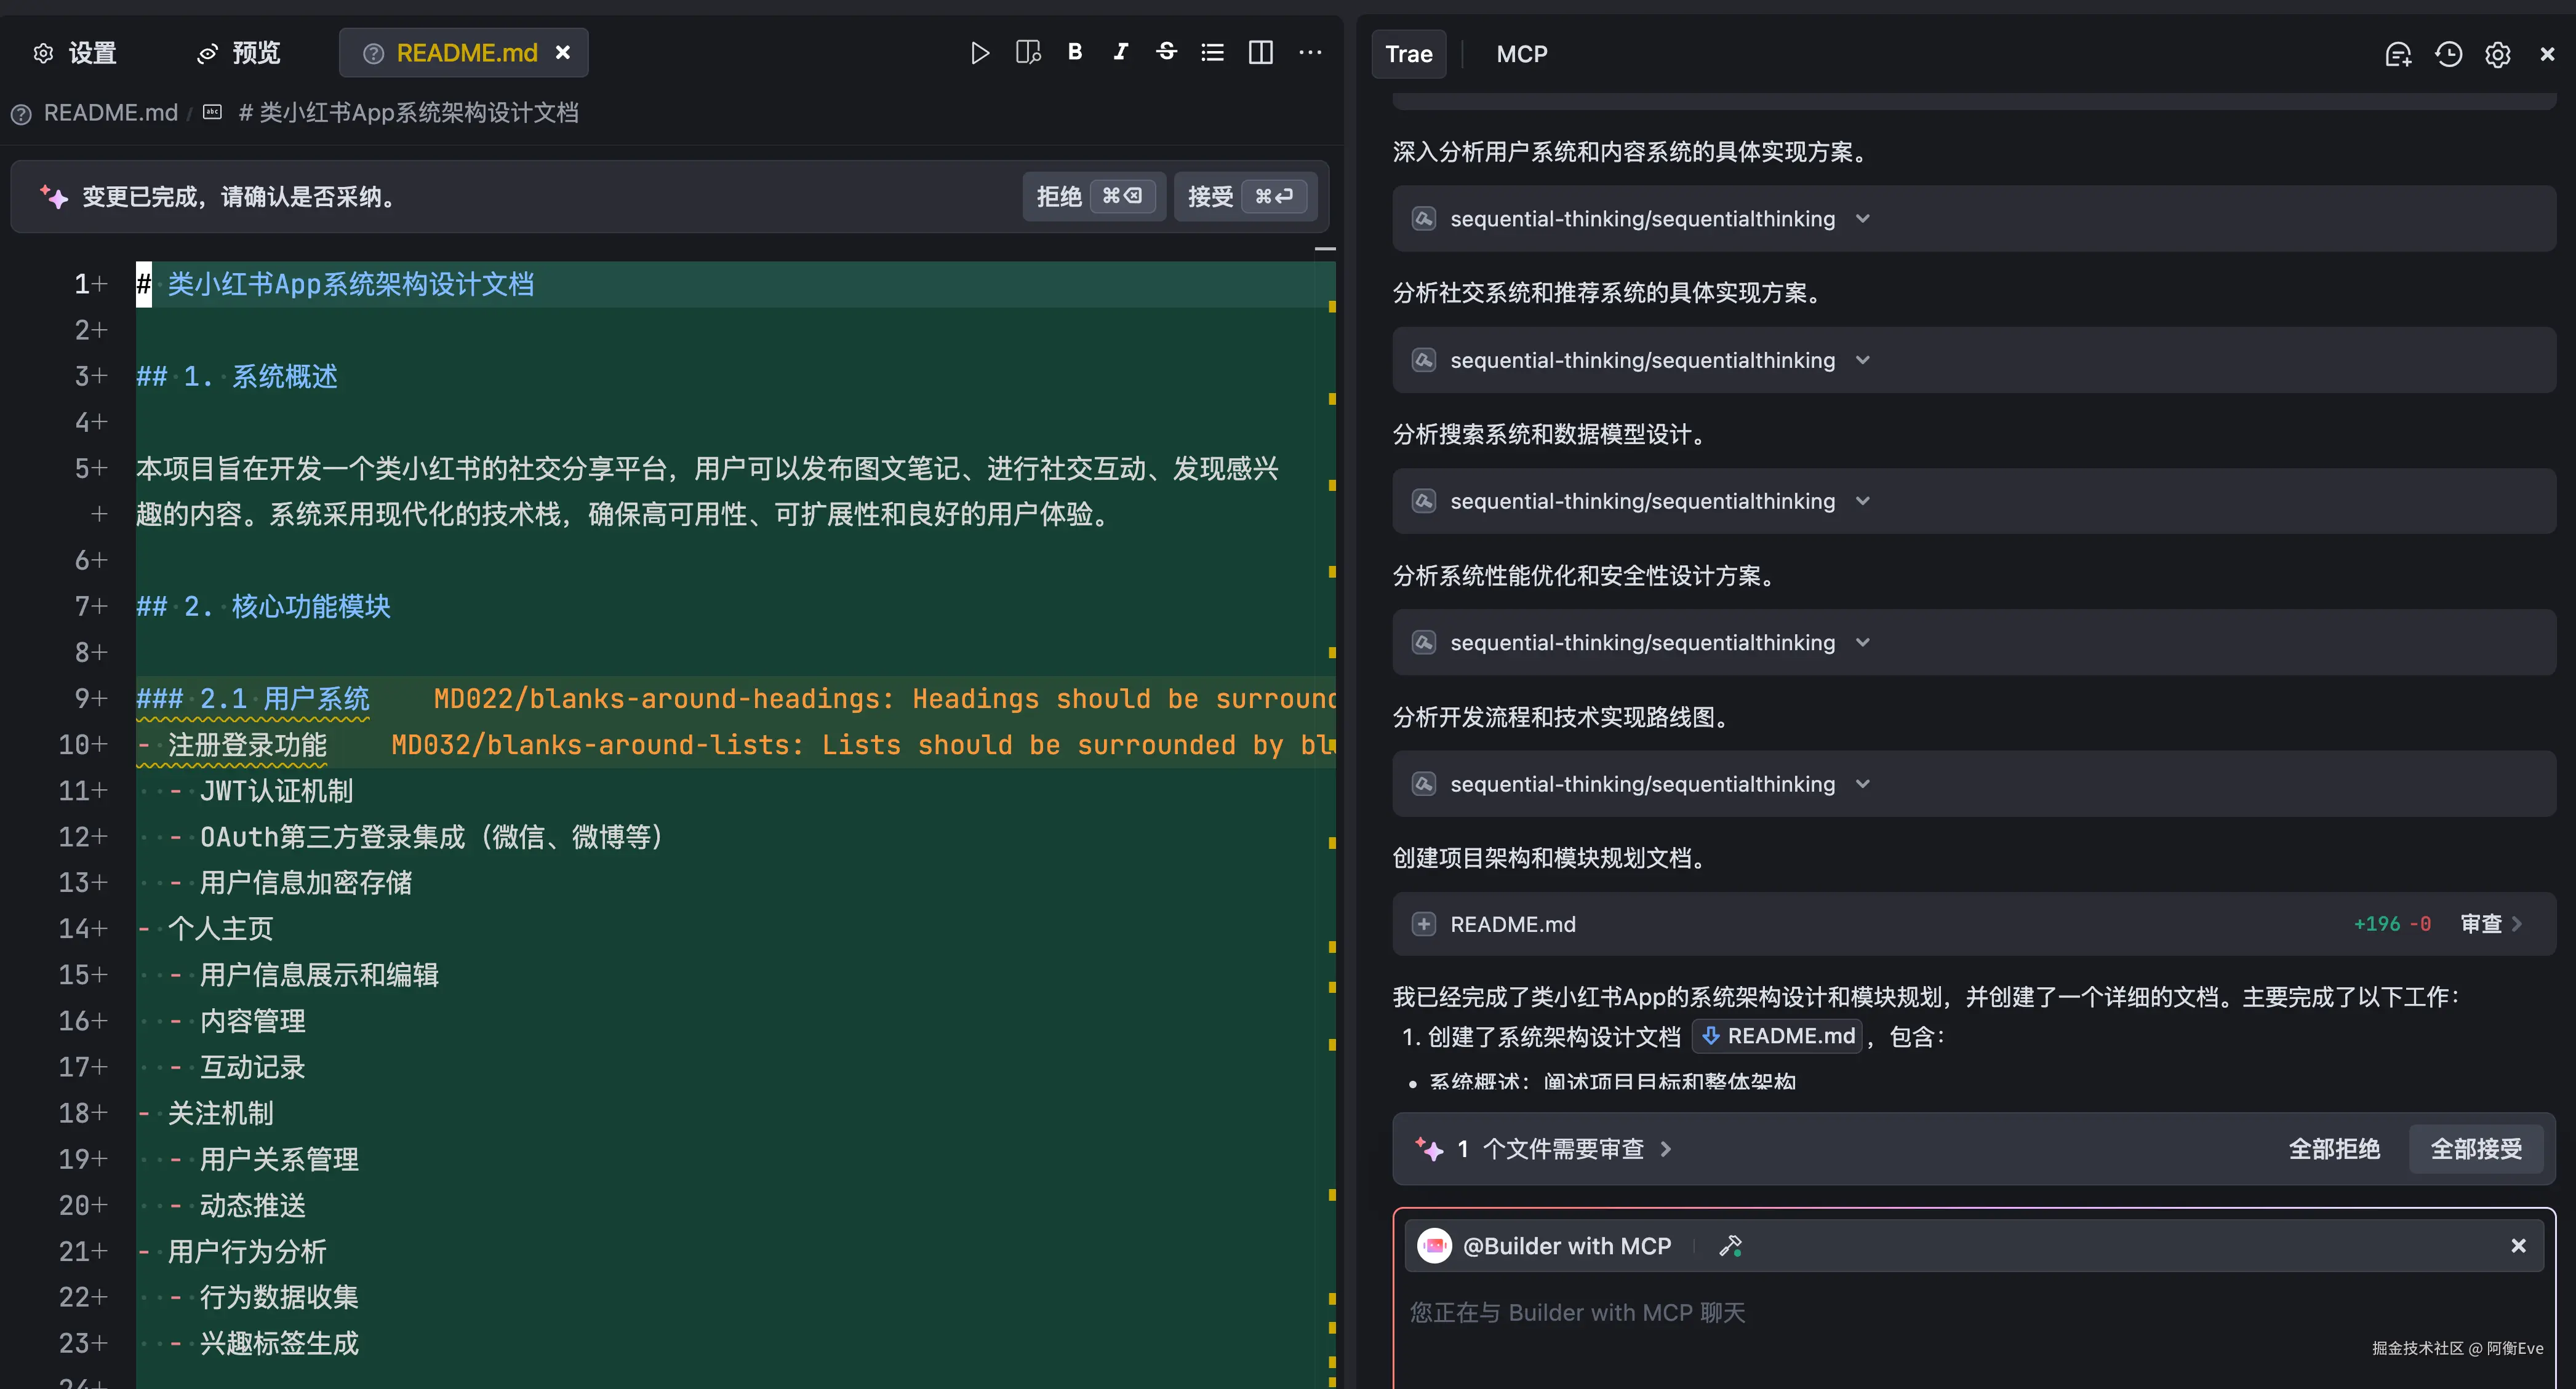This screenshot has height=1389, width=2576.
Task: Click the 拒绝 button in change banner
Action: click(x=1092, y=197)
